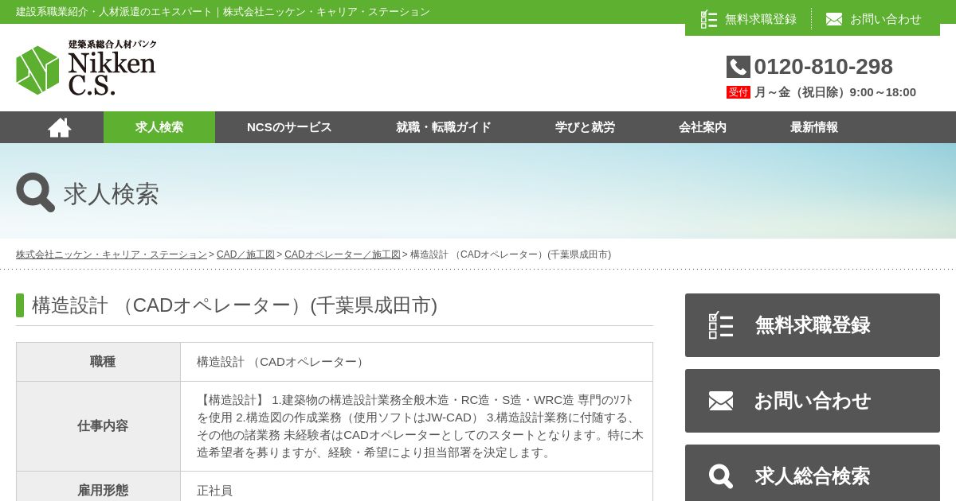Open the 学びと就労 menu item
This screenshot has width=956, height=501.
tap(585, 127)
